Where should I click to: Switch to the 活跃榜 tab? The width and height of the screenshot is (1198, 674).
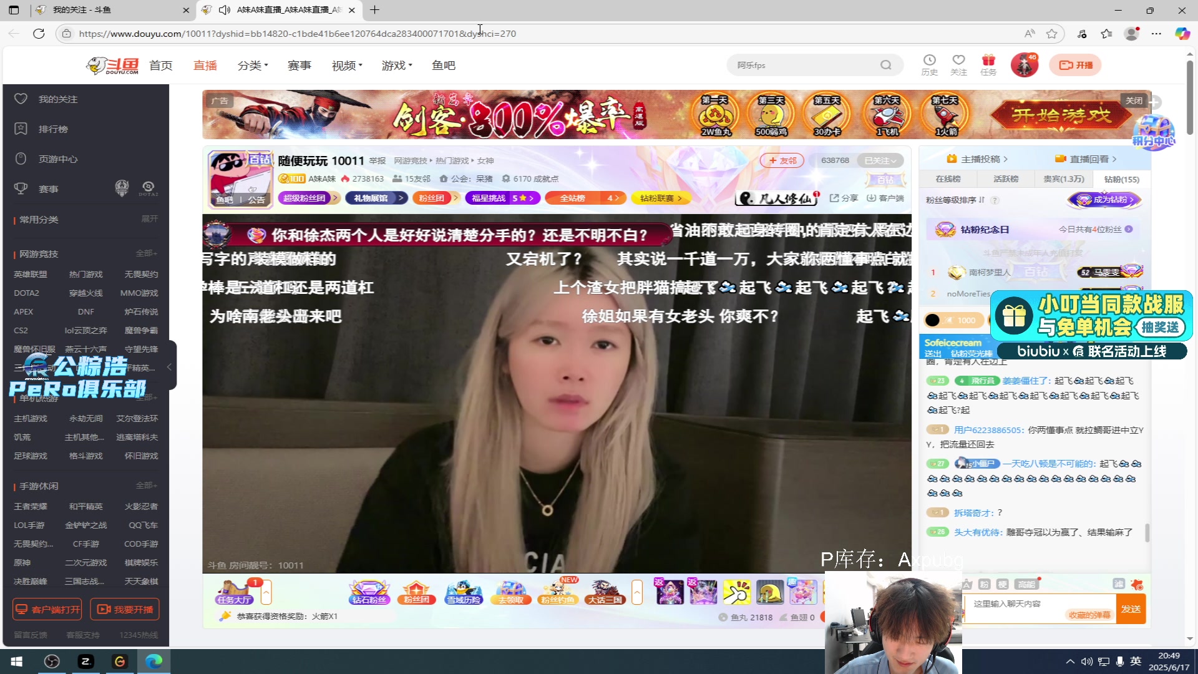click(1006, 179)
